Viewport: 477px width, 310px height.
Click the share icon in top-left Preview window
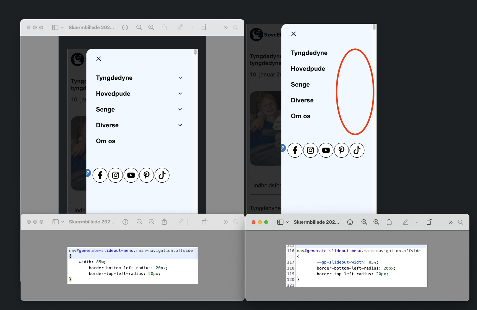coord(164,27)
